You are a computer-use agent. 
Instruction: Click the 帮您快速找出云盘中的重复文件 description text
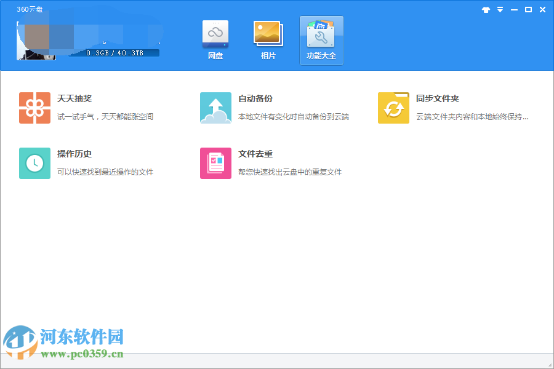point(291,172)
